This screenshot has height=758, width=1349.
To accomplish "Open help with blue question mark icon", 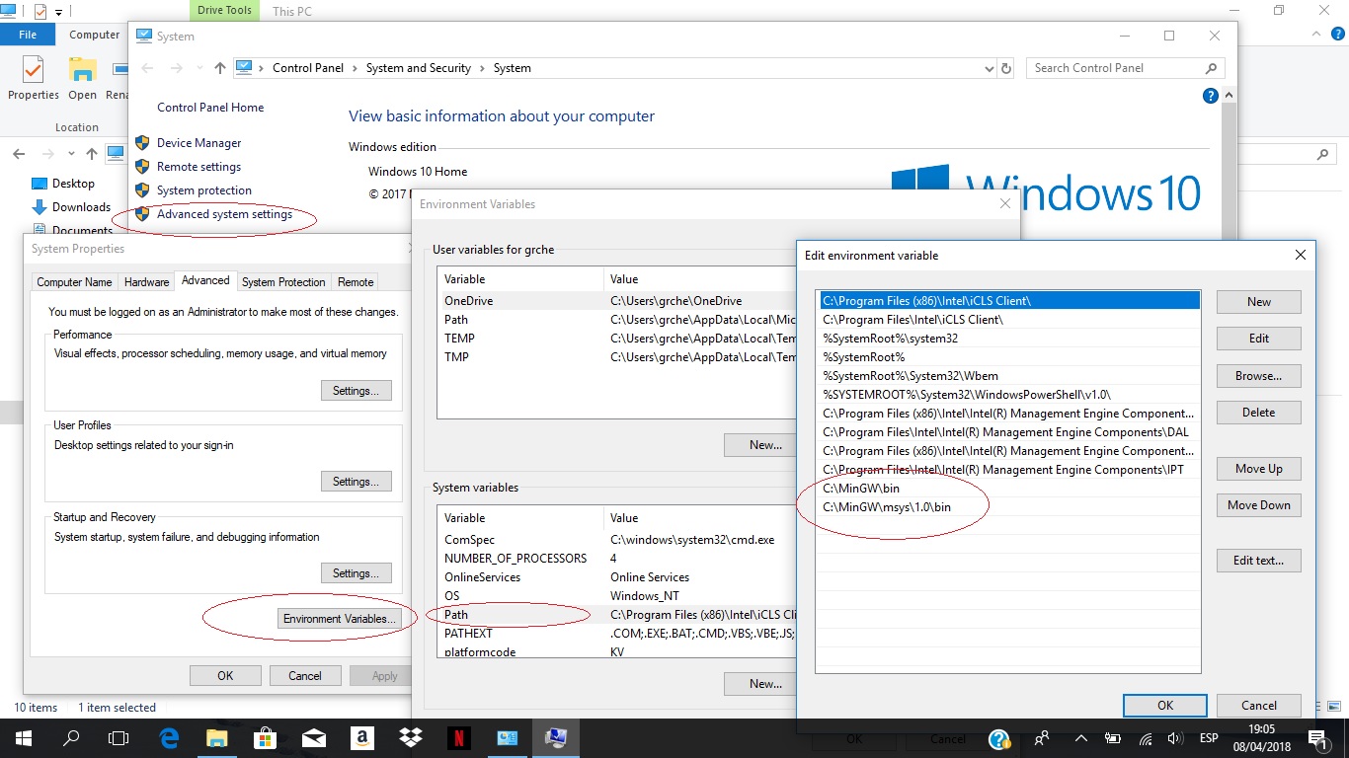I will coord(1210,96).
